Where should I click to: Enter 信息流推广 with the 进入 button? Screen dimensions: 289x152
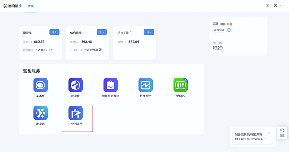pos(102,32)
